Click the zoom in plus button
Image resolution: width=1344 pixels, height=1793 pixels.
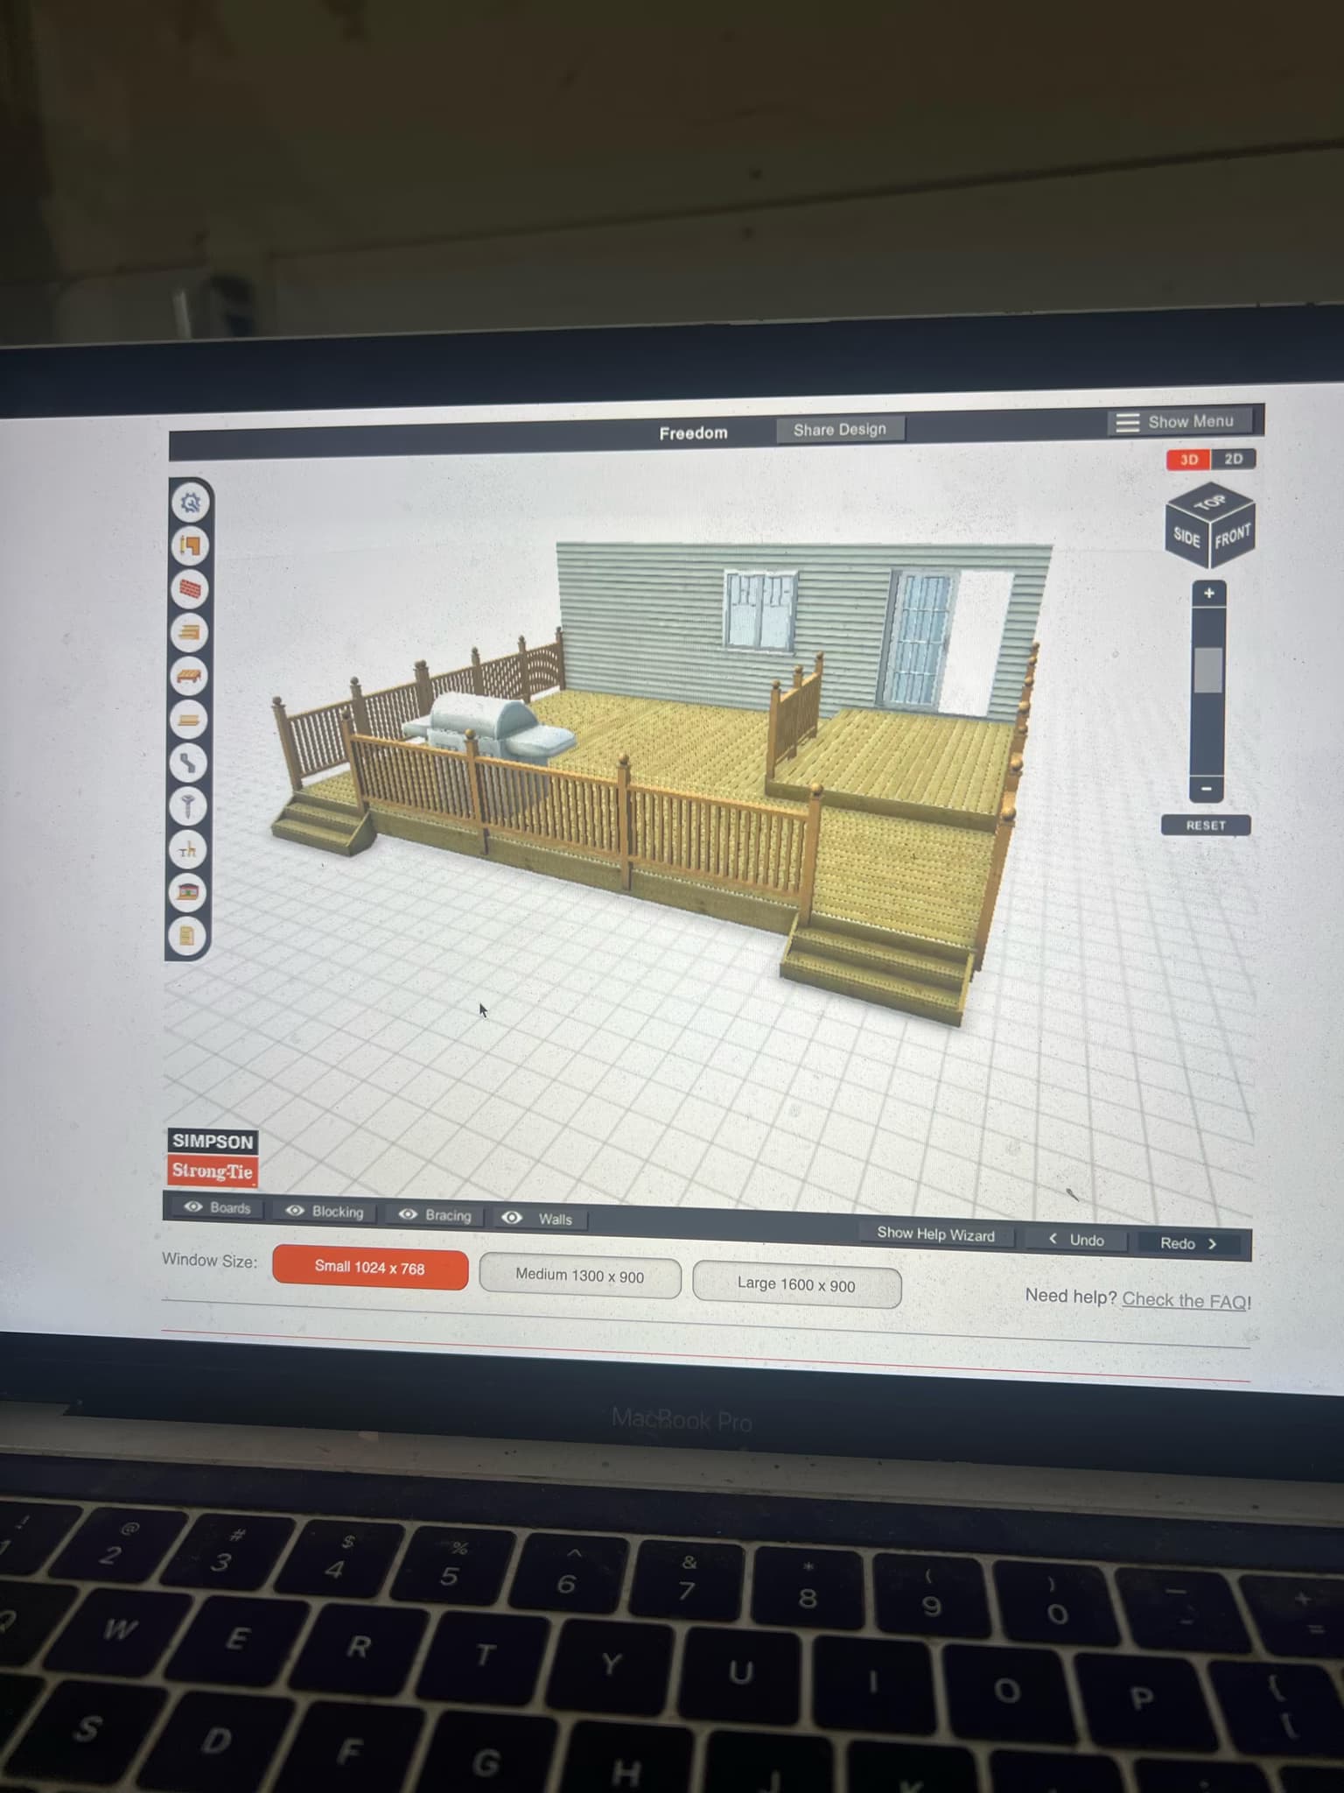coord(1208,594)
